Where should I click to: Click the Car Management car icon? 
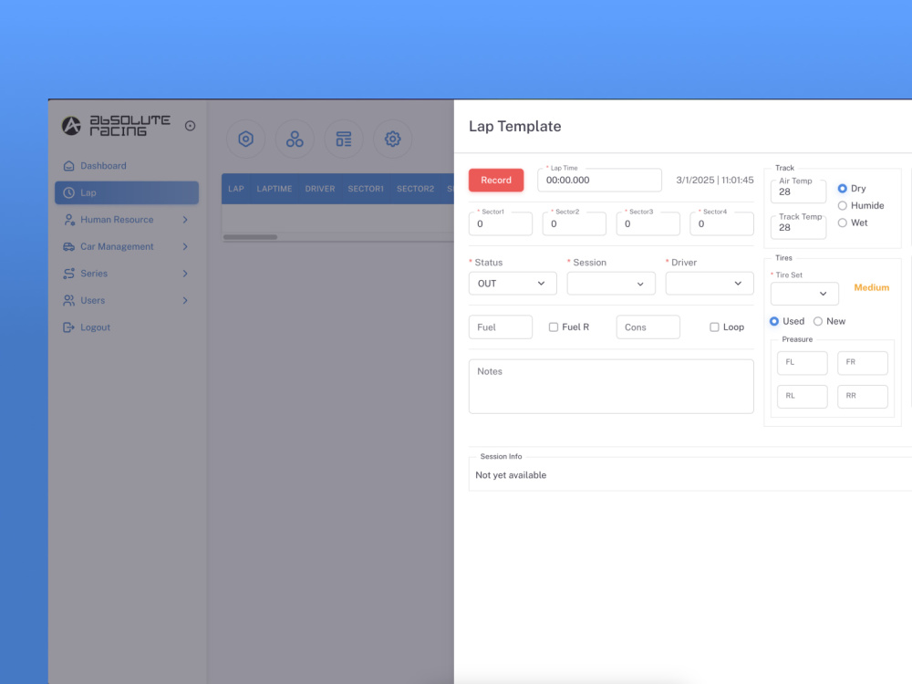[x=68, y=246]
